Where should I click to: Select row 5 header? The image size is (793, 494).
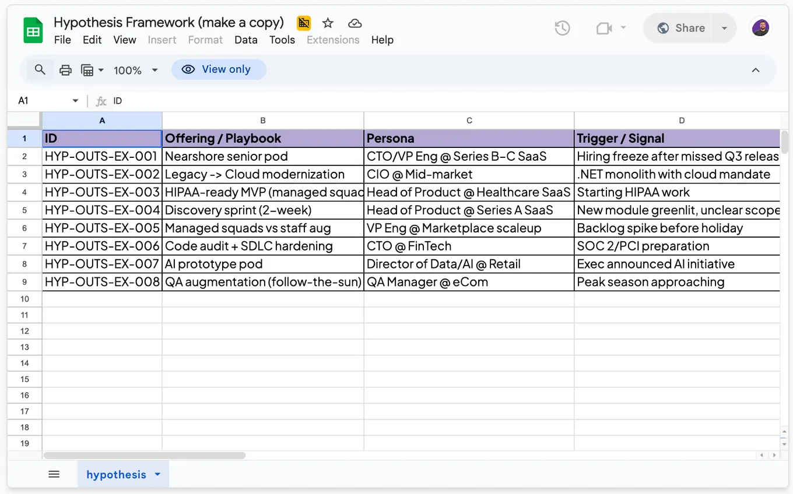(x=24, y=210)
